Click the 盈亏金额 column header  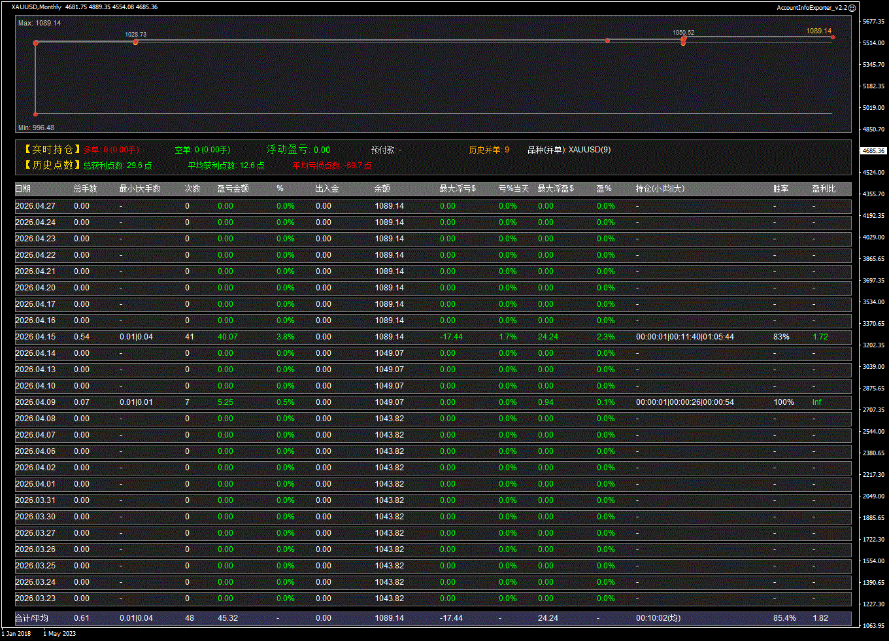233,189
